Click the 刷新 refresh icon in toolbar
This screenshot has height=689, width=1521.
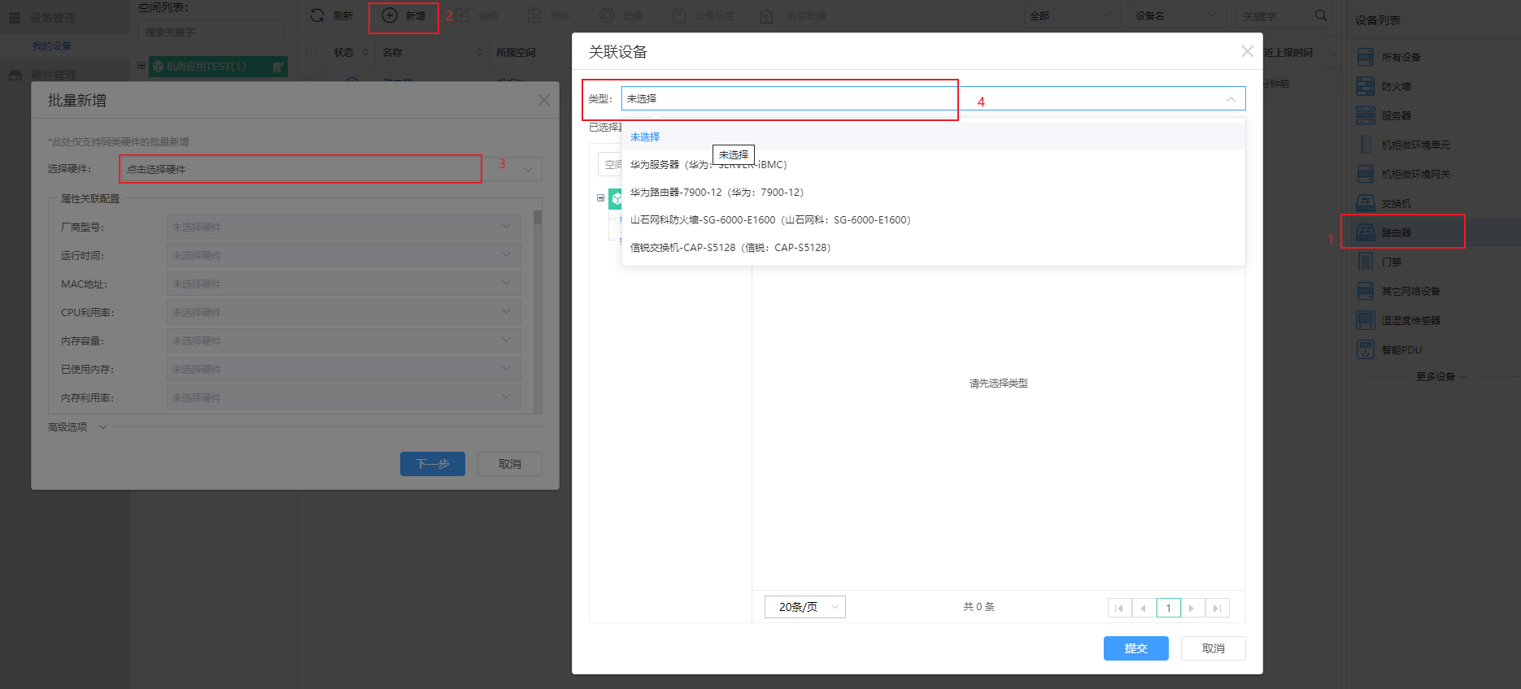[x=318, y=15]
